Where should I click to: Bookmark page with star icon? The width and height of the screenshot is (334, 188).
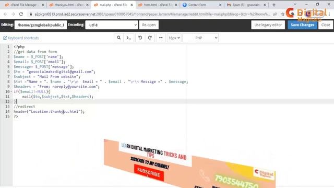[x=283, y=14]
